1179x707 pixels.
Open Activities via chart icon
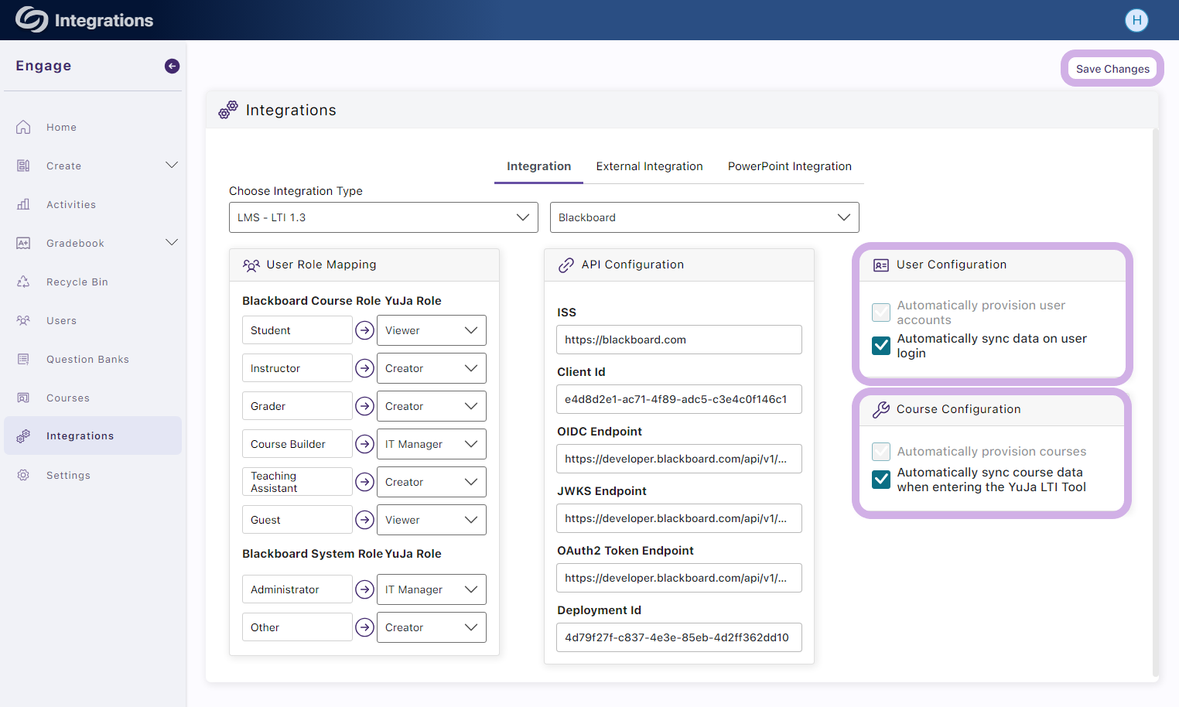click(23, 205)
